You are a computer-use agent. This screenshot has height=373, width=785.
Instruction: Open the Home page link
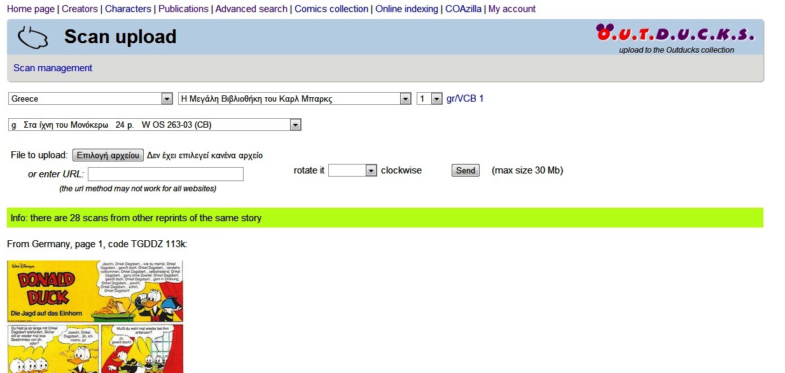(x=31, y=9)
